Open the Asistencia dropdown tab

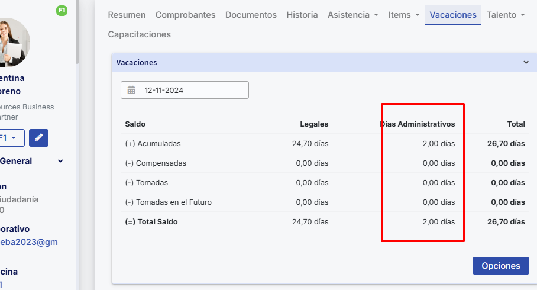click(x=353, y=15)
